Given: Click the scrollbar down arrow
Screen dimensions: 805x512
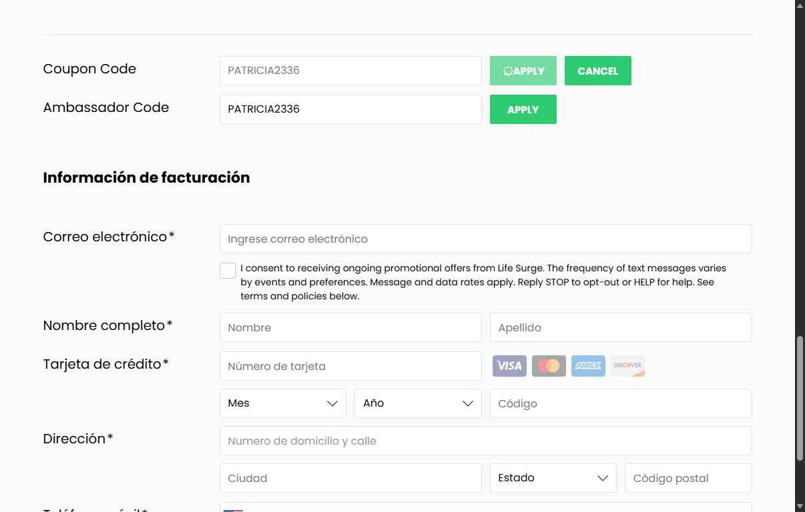Looking at the screenshot, I should [800, 506].
